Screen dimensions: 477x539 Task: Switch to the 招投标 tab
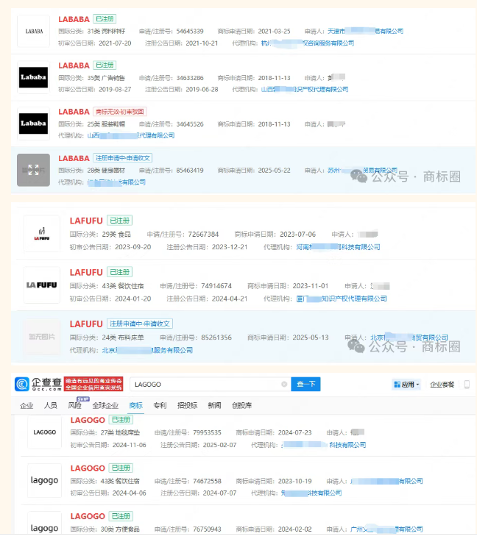pyautogui.click(x=187, y=405)
